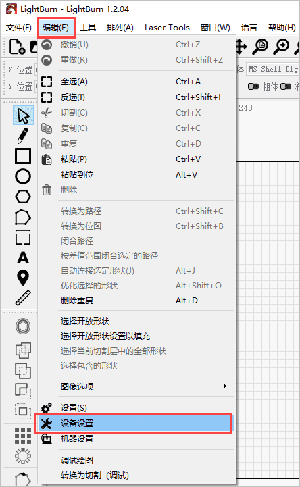Open the MS Shell Dlg font dropdown
This screenshot has width=300, height=487.
pyautogui.click(x=273, y=69)
